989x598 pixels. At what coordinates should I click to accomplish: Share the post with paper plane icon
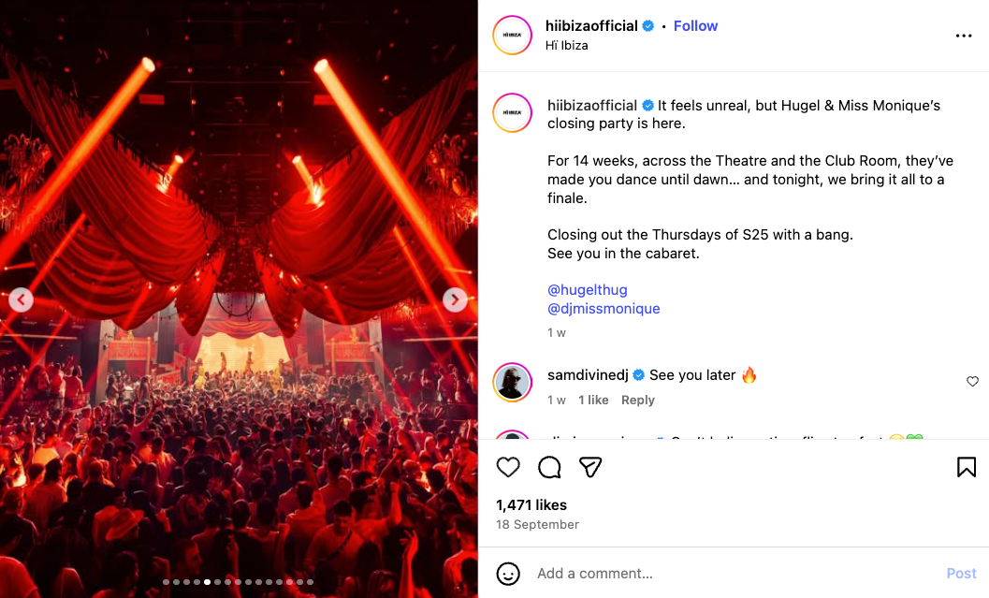589,467
